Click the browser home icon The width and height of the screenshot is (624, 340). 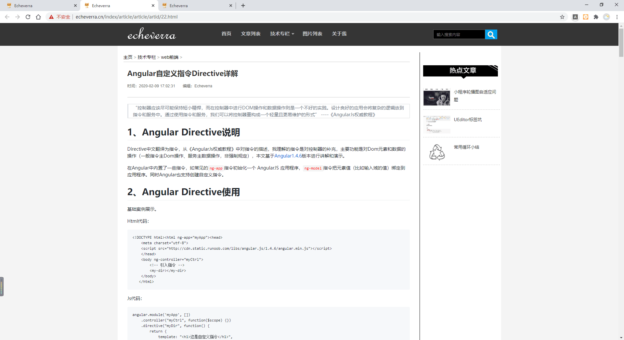pos(38,17)
